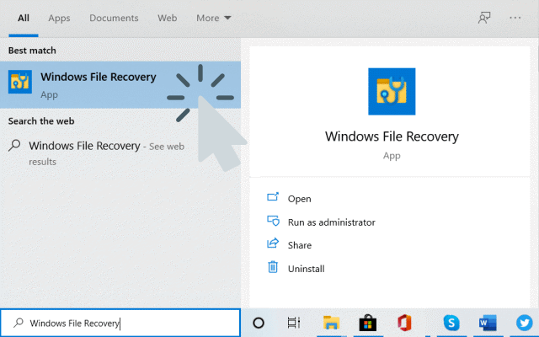Click the Uninstall trash can icon
Viewport: 539px width, 337px height.
pos(273,267)
